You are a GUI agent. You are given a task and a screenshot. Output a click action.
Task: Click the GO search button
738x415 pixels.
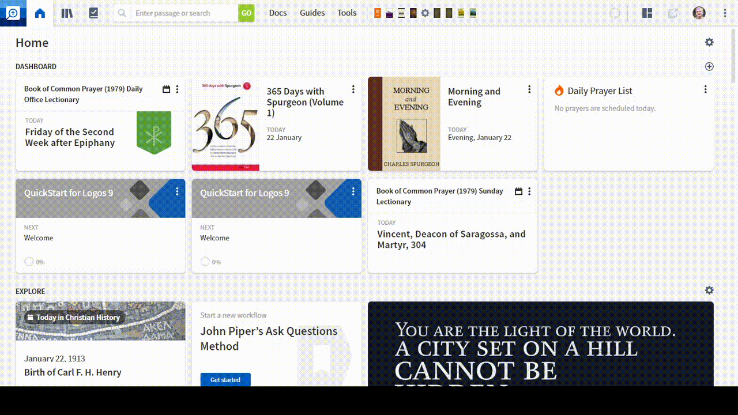pyautogui.click(x=247, y=13)
